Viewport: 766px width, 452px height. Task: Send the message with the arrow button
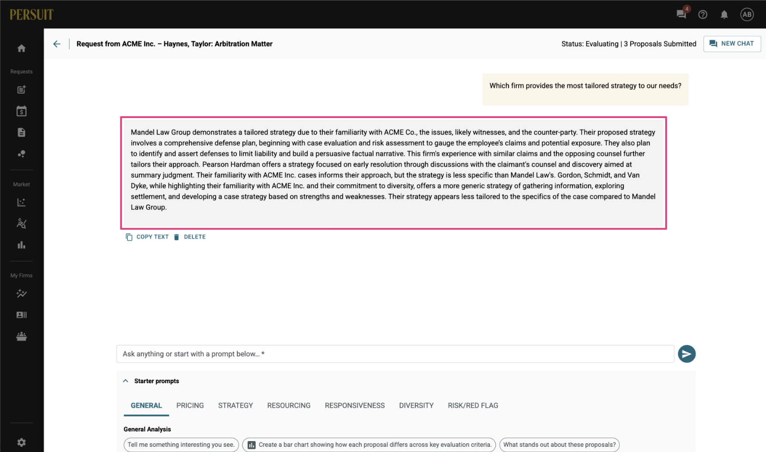pyautogui.click(x=687, y=354)
